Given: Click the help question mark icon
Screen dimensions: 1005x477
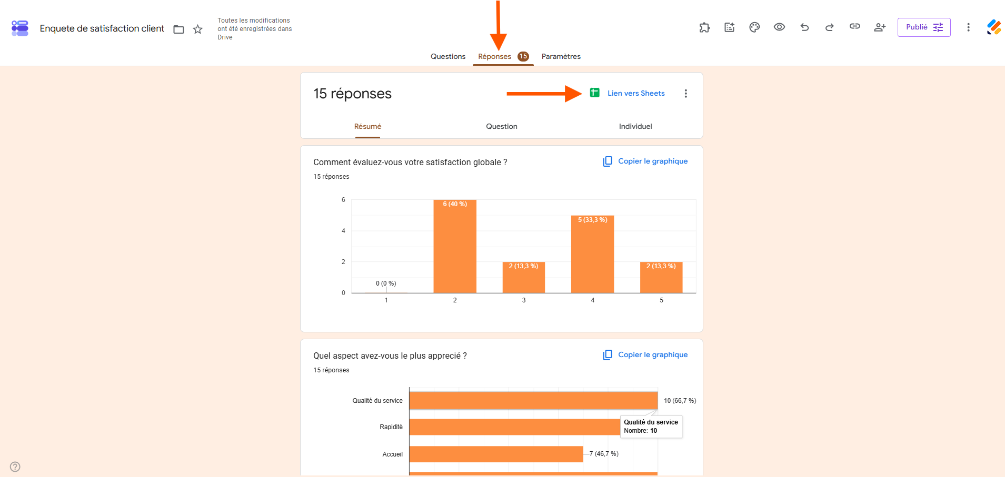Looking at the screenshot, I should (x=15, y=466).
